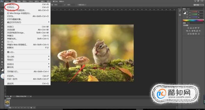Add an Exposure adjustment
This screenshot has width=205, height=110.
[196, 28]
